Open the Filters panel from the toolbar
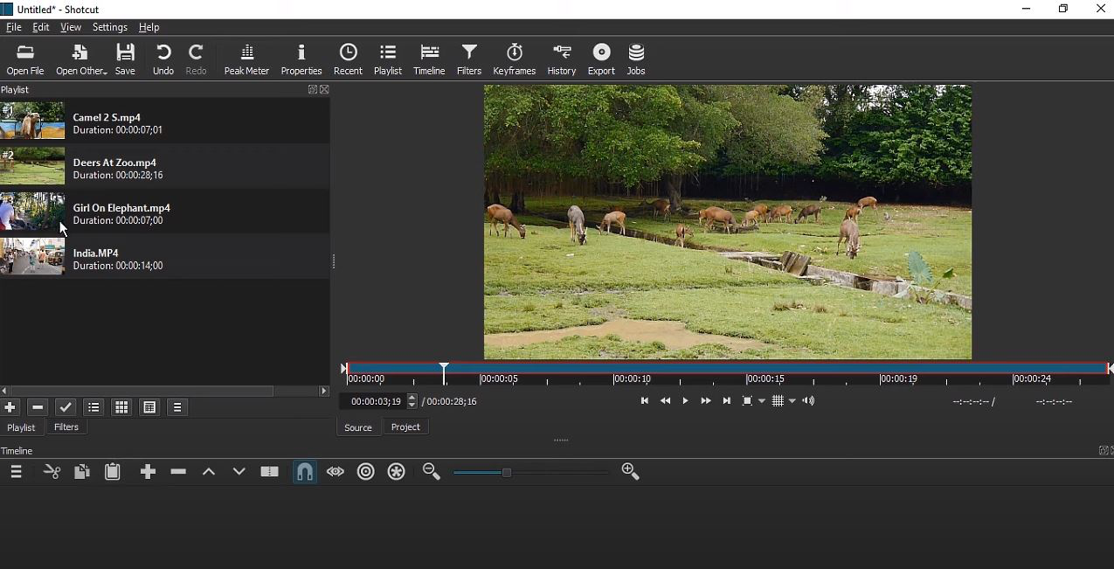The image size is (1114, 569). [469, 59]
